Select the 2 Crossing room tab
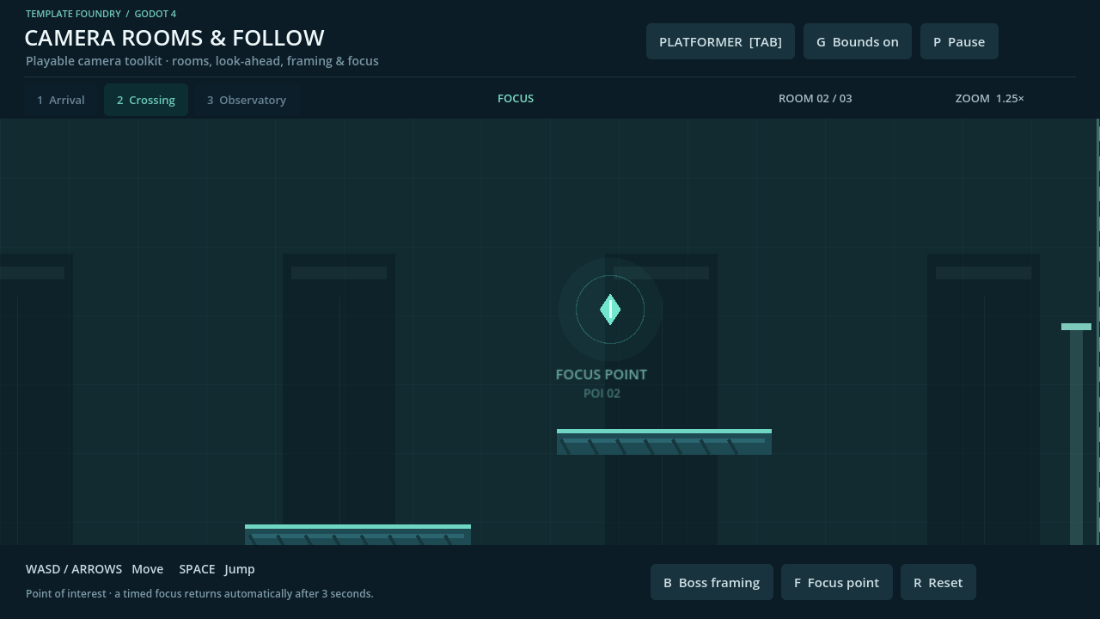This screenshot has width=1100, height=619. [146, 100]
